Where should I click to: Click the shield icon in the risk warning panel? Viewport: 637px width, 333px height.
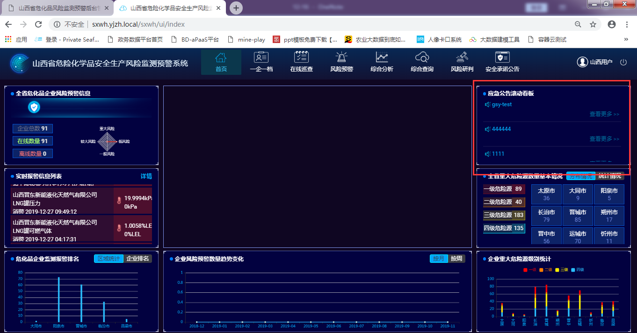(x=34, y=108)
